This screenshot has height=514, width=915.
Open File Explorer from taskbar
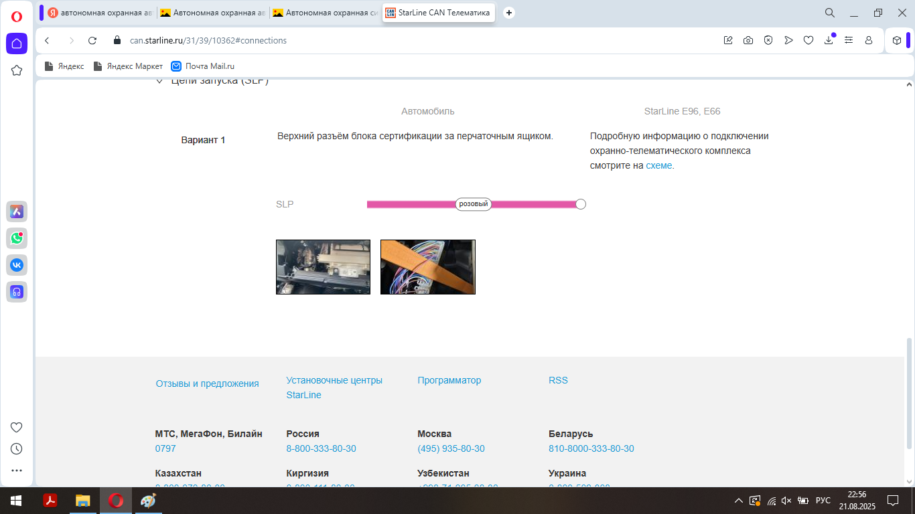pos(83,501)
